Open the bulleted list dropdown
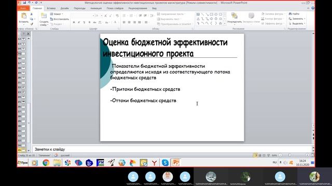Screen dimensions: 332x186 point(125,16)
